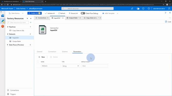
Task: Click the Refresh button
Action: click(x=62, y=13)
